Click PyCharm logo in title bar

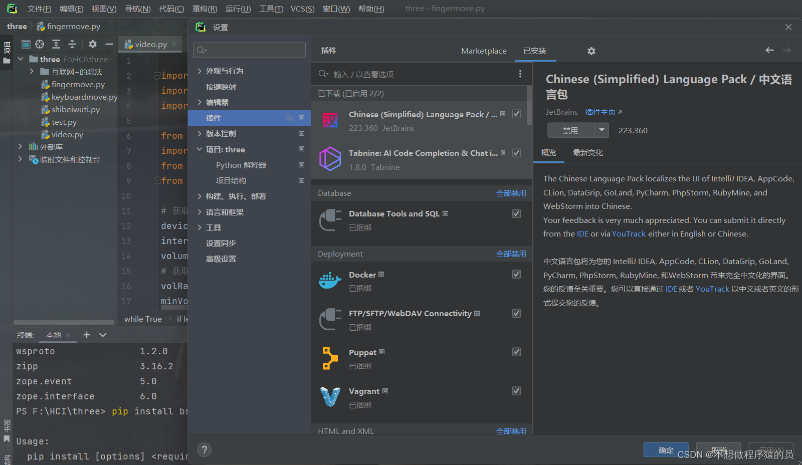coord(12,9)
